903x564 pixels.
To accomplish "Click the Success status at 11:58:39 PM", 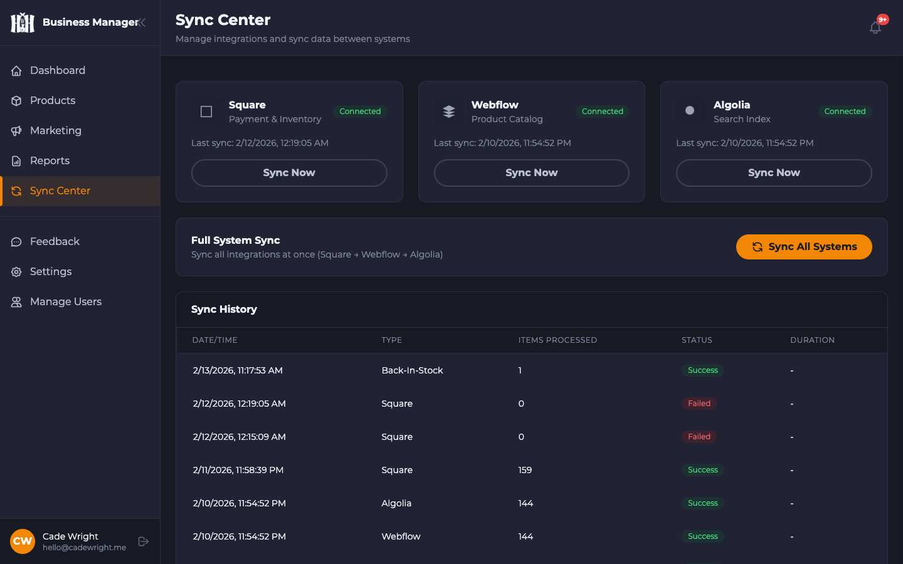I will pyautogui.click(x=702, y=470).
